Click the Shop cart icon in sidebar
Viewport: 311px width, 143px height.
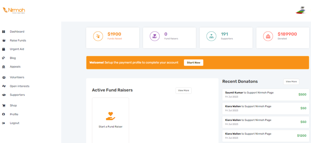coord(4,106)
